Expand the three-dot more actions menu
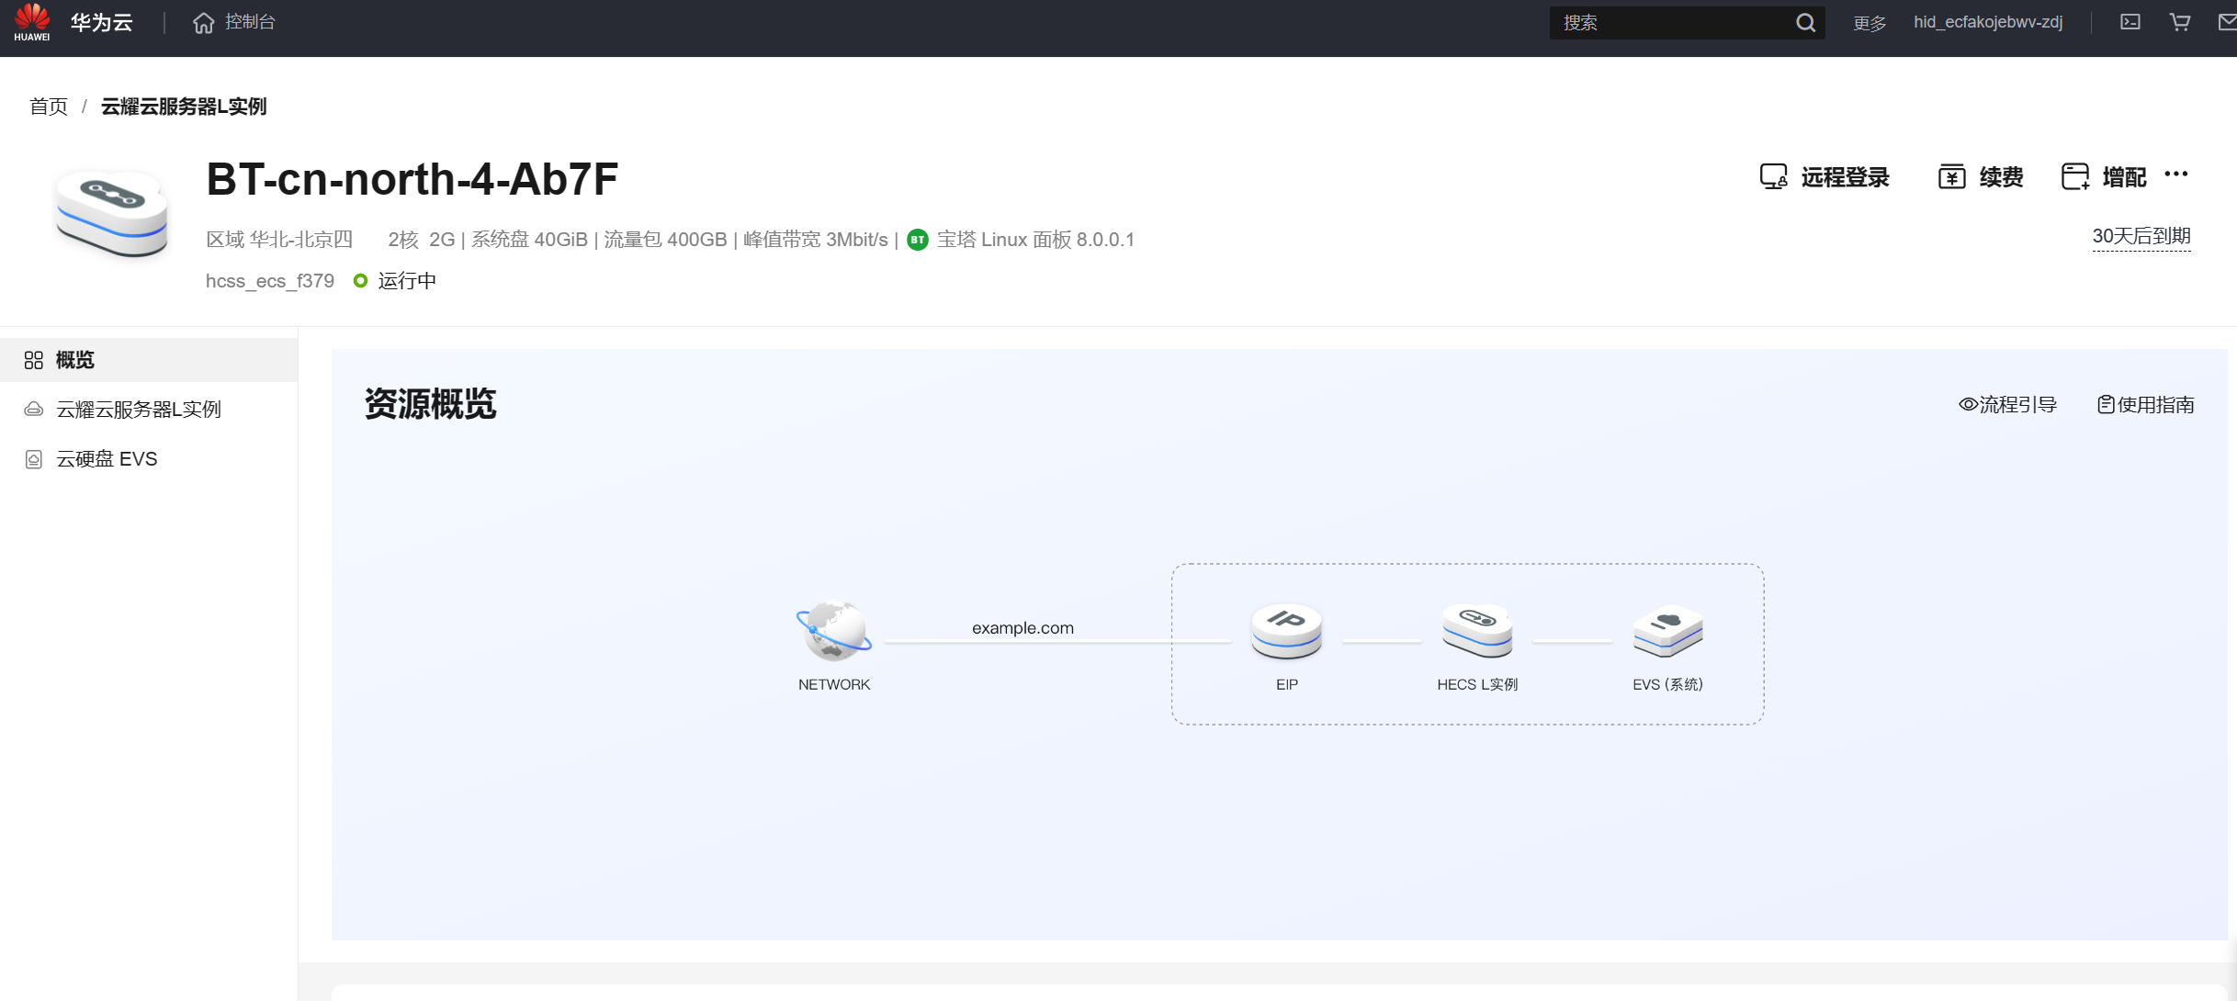The width and height of the screenshot is (2237, 1001). coord(2176,174)
